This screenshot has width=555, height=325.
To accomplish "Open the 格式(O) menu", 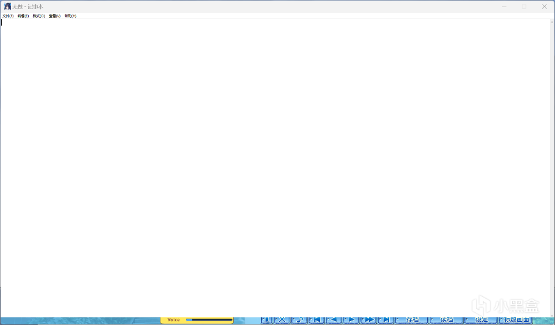I will pyautogui.click(x=39, y=16).
